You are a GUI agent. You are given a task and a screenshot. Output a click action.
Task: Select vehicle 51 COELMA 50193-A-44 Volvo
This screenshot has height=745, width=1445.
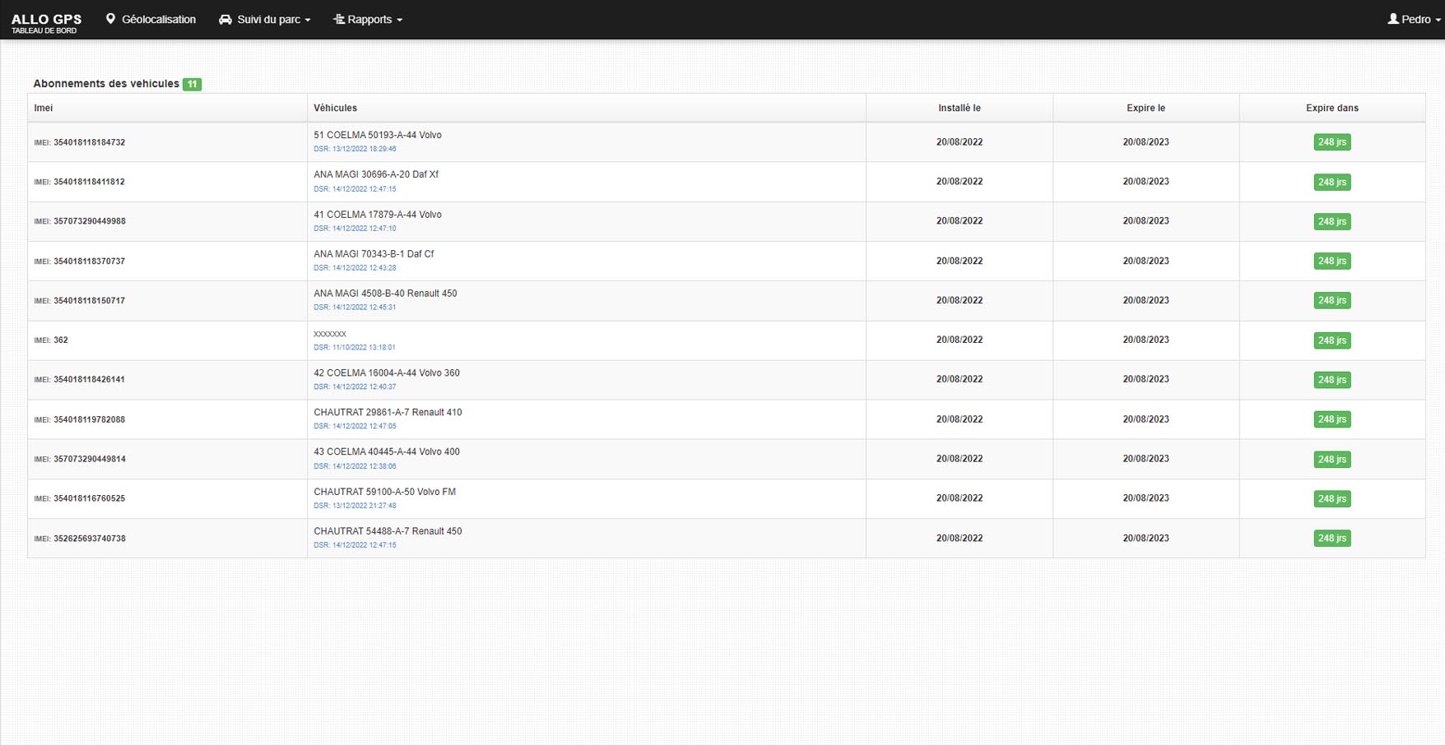[377, 135]
